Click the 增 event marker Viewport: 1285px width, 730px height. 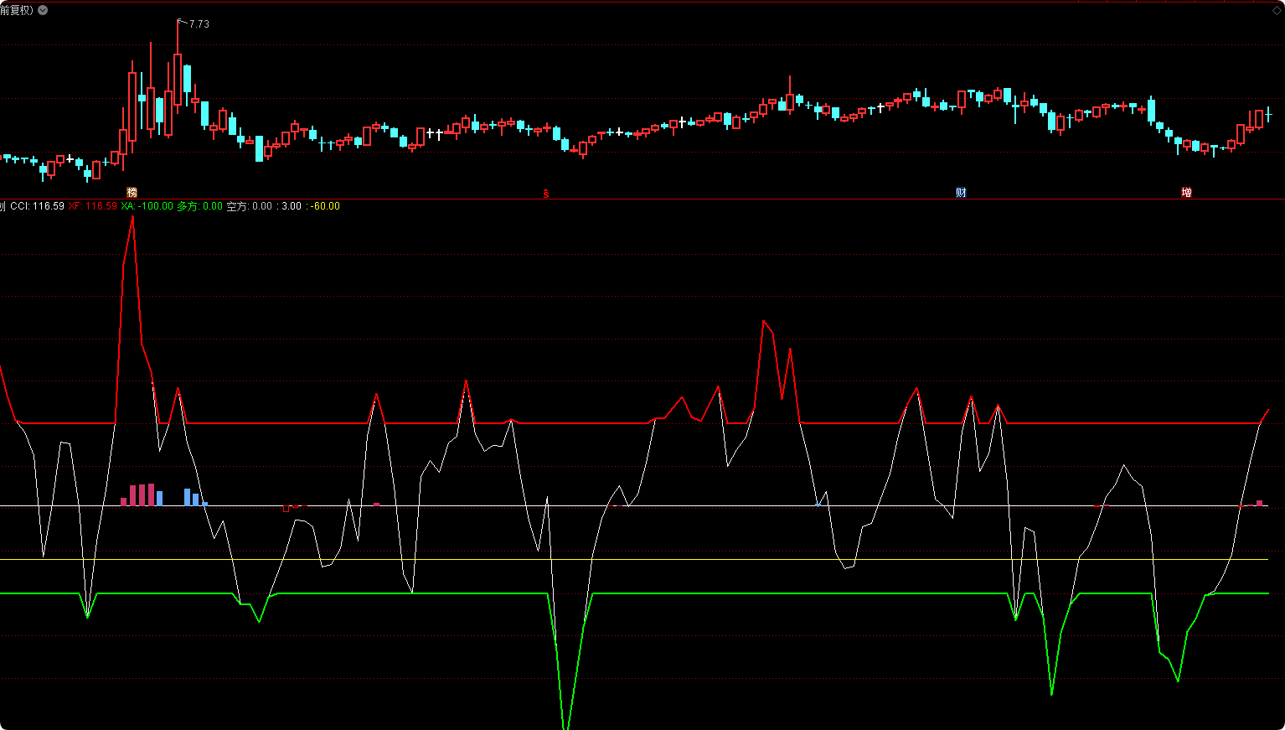coord(1186,193)
